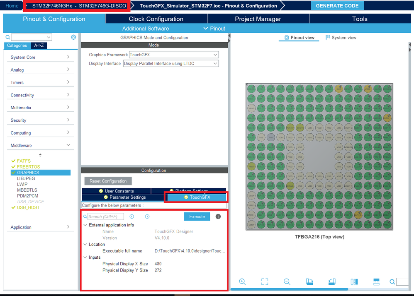Click the info icon beside Execute
The image size is (414, 296).
pos(218,217)
